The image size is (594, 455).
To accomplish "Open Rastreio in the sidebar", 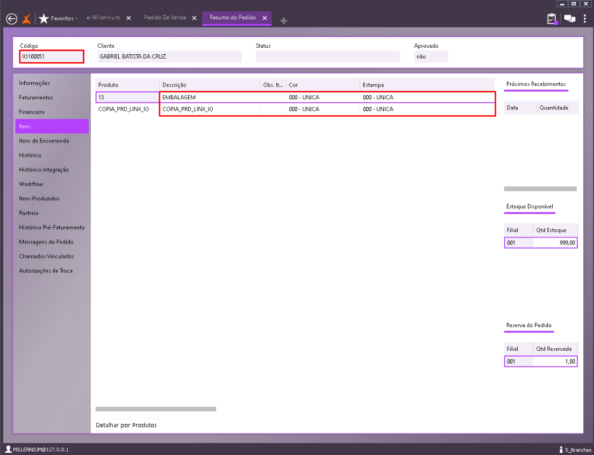I will [x=52, y=213].
